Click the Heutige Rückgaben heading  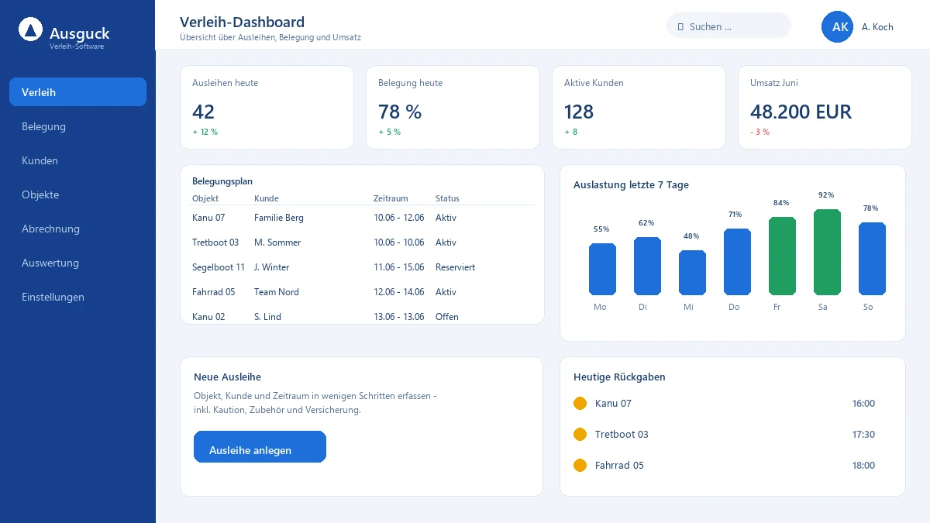tap(619, 377)
